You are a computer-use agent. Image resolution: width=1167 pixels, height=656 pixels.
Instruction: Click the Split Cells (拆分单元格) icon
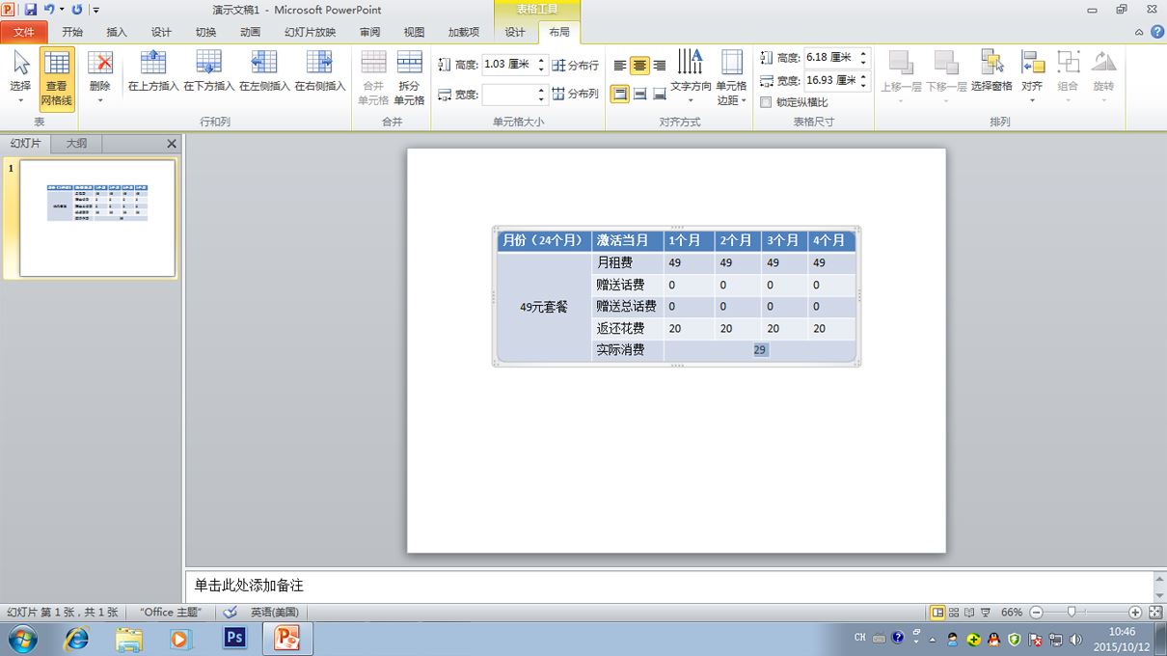click(x=409, y=63)
